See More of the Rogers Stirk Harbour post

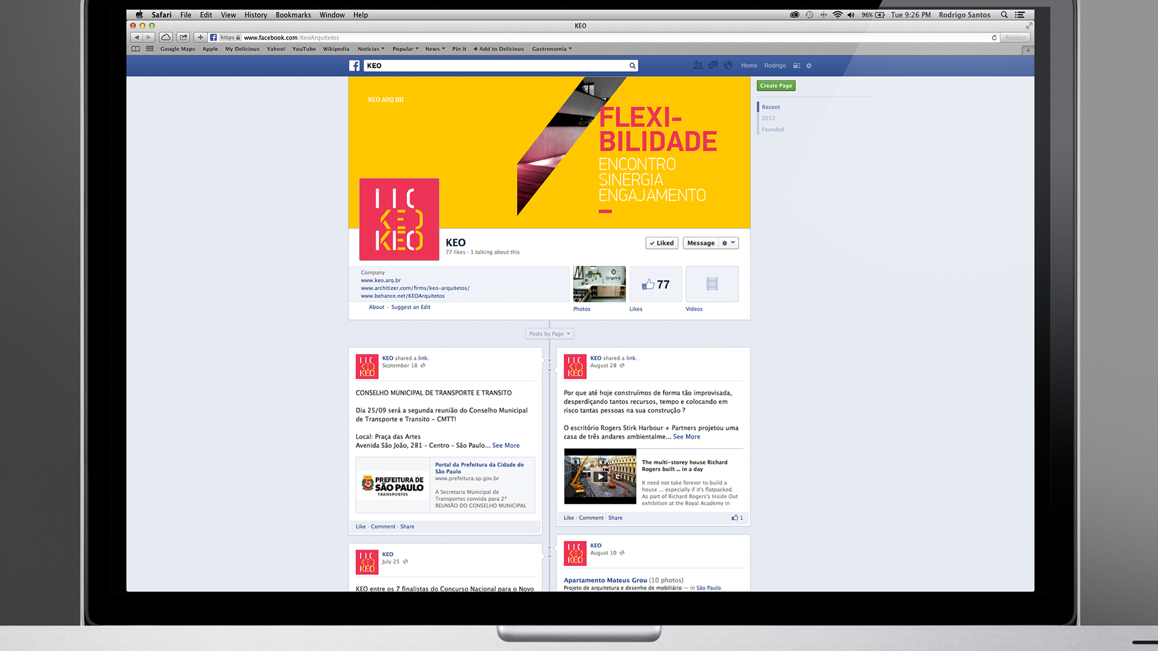pos(686,436)
